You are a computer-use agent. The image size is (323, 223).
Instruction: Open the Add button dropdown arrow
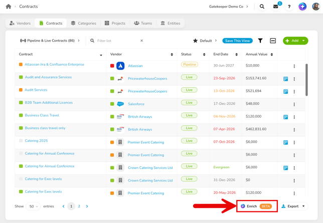pos(303,41)
